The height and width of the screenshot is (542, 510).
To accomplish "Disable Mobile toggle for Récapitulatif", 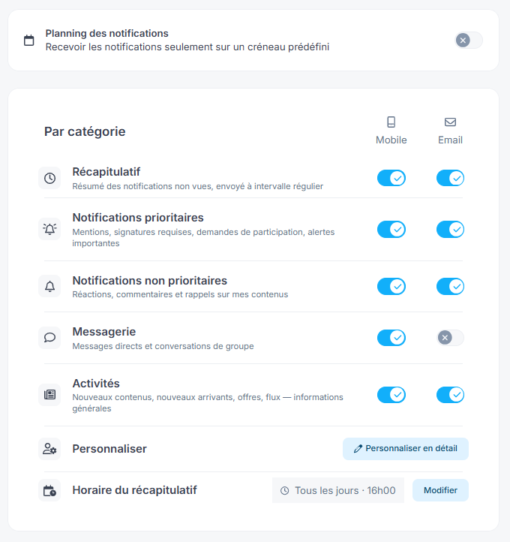I will 391,179.
